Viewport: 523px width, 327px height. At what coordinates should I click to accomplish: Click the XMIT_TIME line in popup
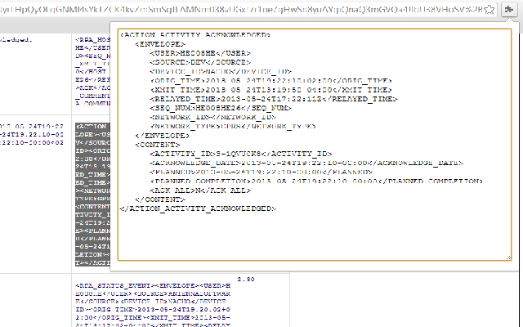[270, 90]
